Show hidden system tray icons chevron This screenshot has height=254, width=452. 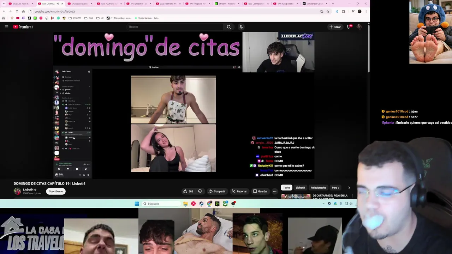tap(323, 204)
